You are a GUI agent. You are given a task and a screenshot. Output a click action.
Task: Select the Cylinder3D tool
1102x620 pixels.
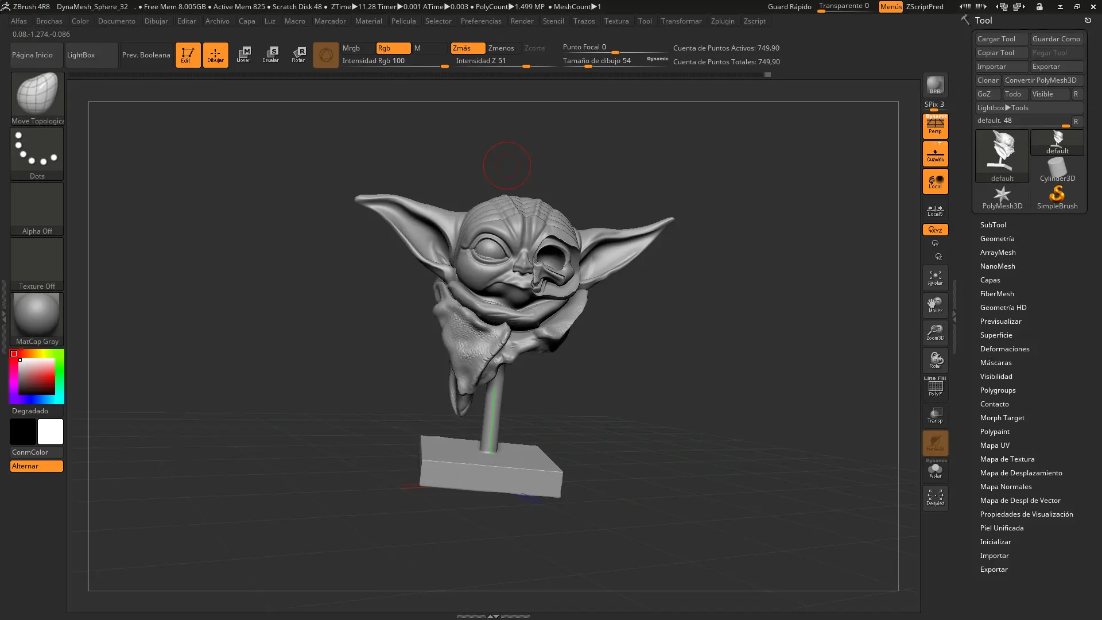1057,170
